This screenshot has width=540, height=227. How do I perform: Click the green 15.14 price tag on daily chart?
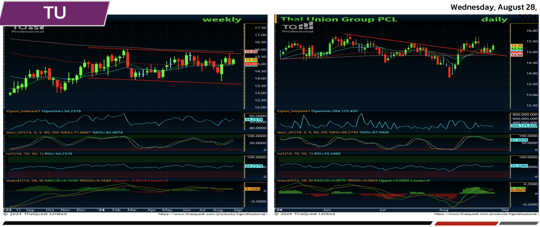click(x=517, y=49)
